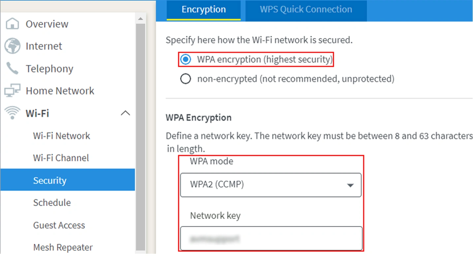Viewport: 473px width, 262px height.
Task: Choose the non-encrypted option
Action: (186, 79)
